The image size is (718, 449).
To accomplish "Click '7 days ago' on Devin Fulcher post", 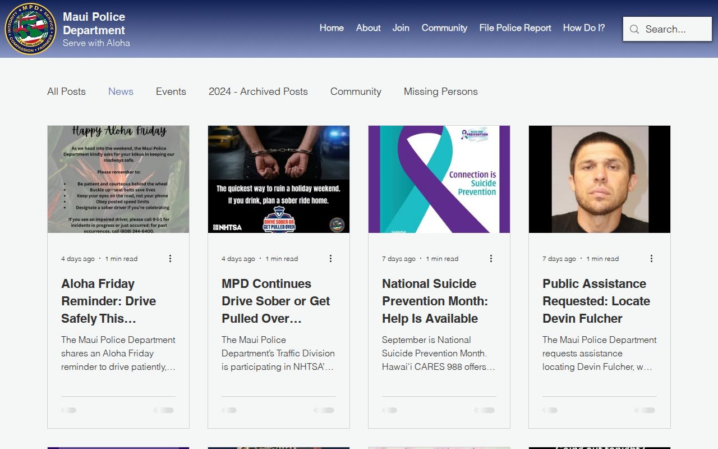I will (x=559, y=259).
